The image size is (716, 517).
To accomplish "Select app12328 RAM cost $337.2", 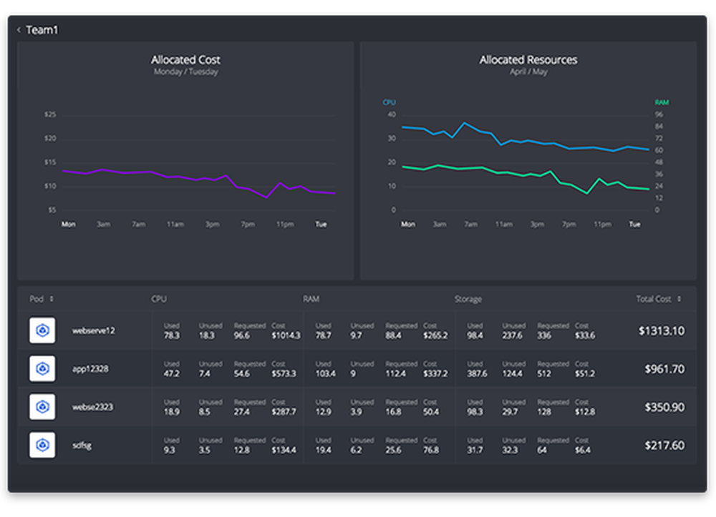I will pos(435,374).
